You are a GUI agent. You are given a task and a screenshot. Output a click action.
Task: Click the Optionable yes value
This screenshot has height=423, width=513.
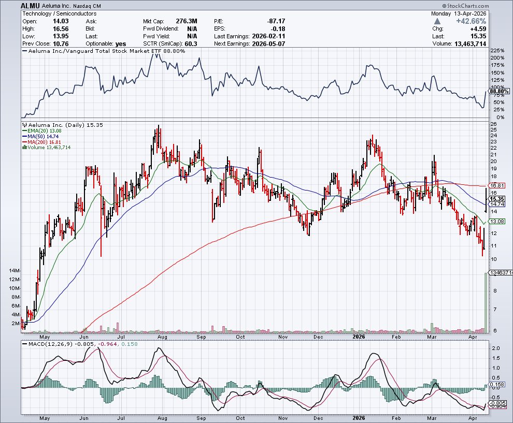coord(120,44)
